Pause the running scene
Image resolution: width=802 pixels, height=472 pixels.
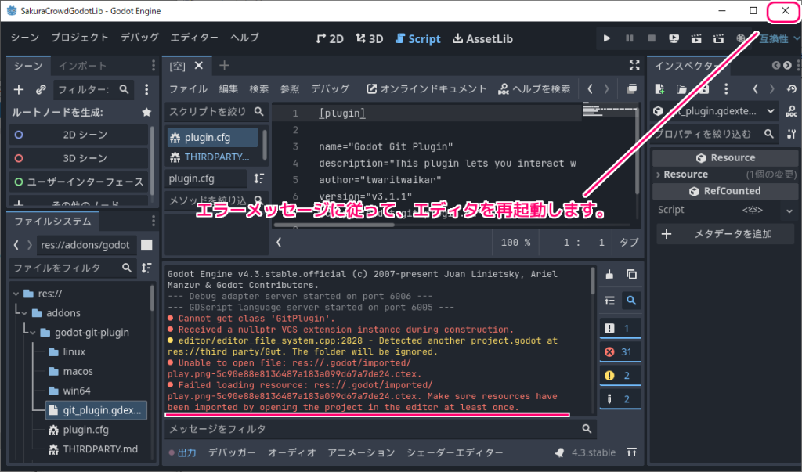coord(630,37)
